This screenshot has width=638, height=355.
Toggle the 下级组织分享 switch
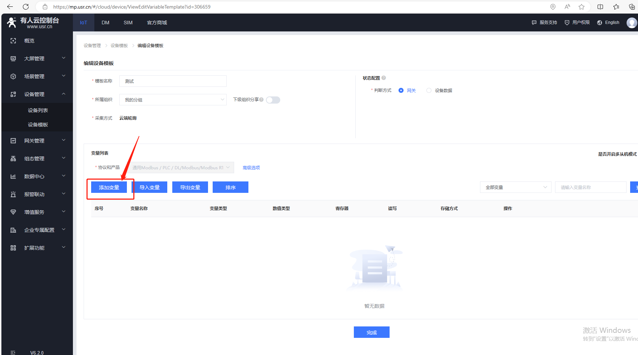(x=273, y=100)
